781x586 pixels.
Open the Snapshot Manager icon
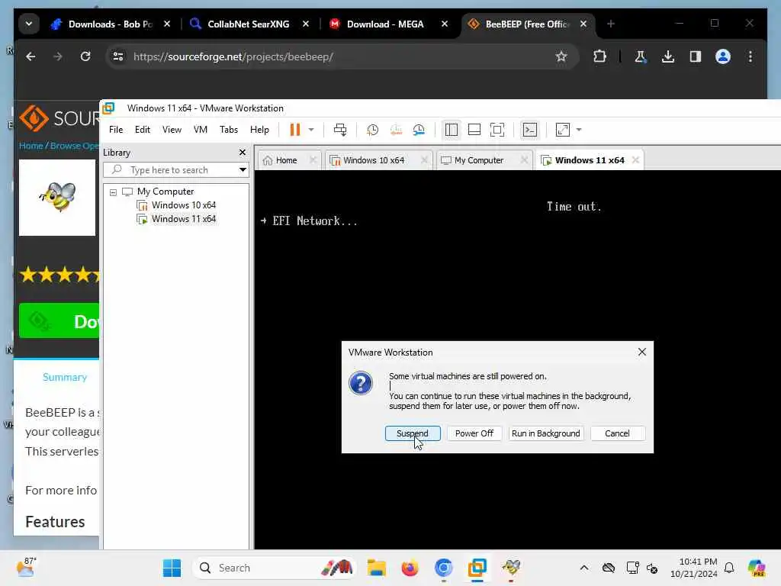pos(419,130)
